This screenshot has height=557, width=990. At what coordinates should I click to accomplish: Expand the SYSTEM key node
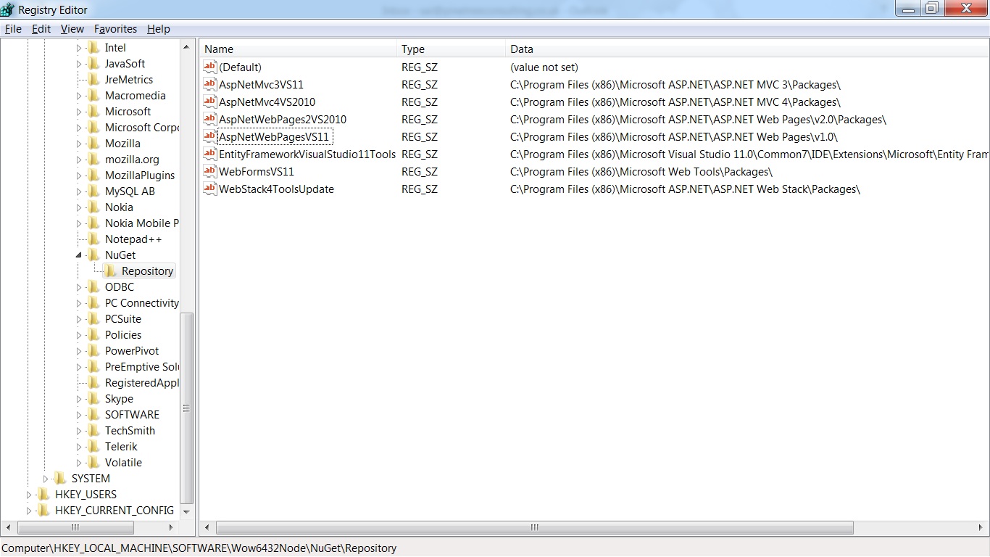[x=46, y=479]
